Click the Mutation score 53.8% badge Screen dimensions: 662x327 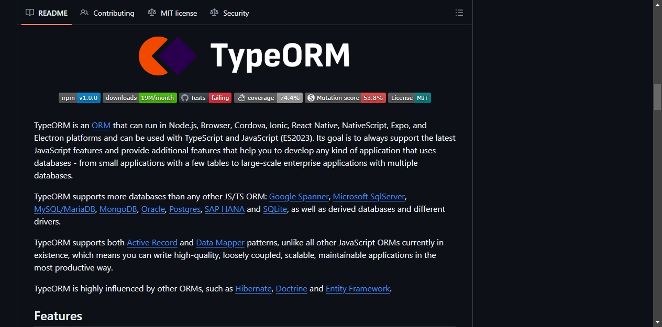(345, 98)
